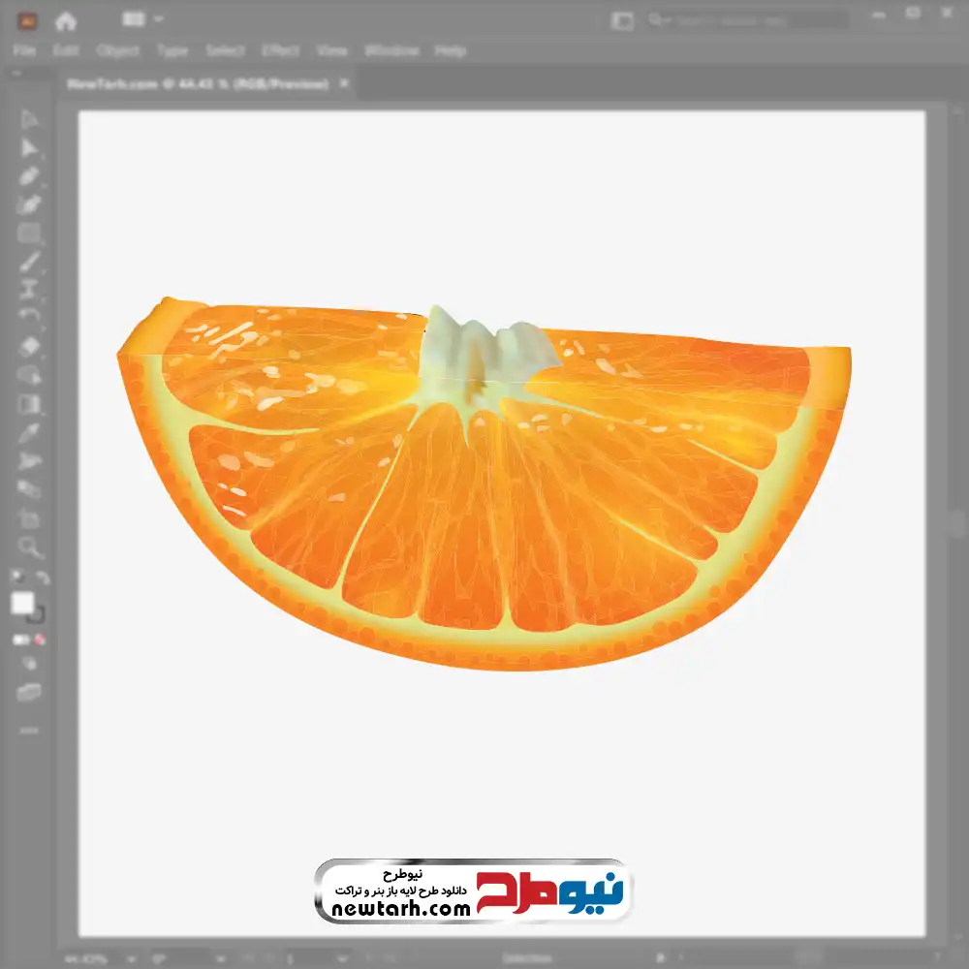Select the Zoom magnifier tool

click(29, 547)
